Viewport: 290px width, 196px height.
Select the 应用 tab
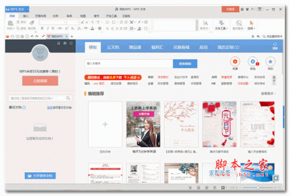point(203,47)
